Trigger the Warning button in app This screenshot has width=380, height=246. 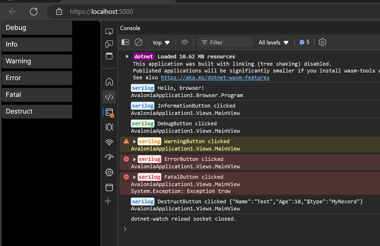(x=37, y=61)
